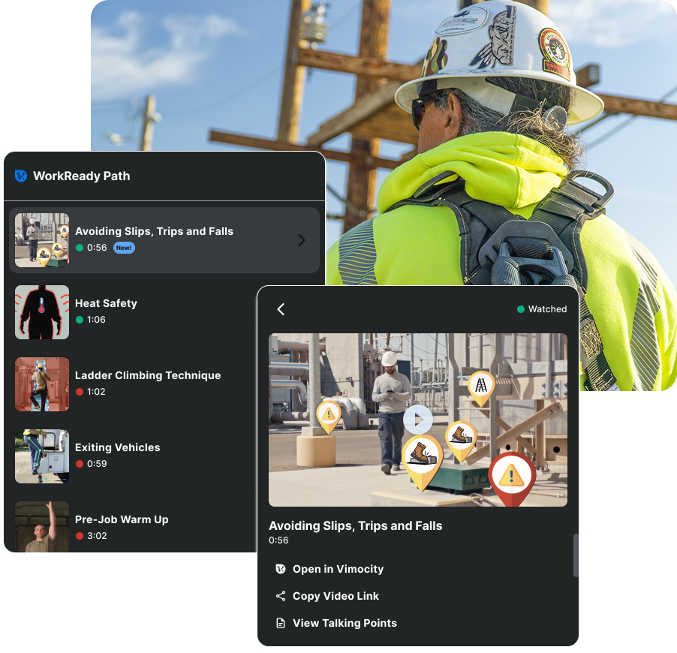Select the Pre-Job Warm Up video
This screenshot has width=677, height=653.
122,519
